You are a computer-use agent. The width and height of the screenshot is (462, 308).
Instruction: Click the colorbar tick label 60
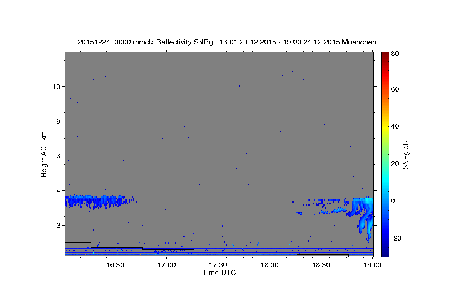[x=396, y=89]
